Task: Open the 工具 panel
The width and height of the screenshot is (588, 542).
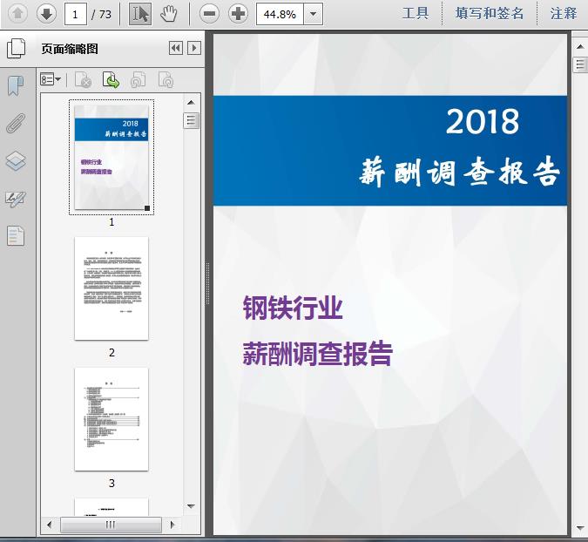Action: tap(416, 13)
